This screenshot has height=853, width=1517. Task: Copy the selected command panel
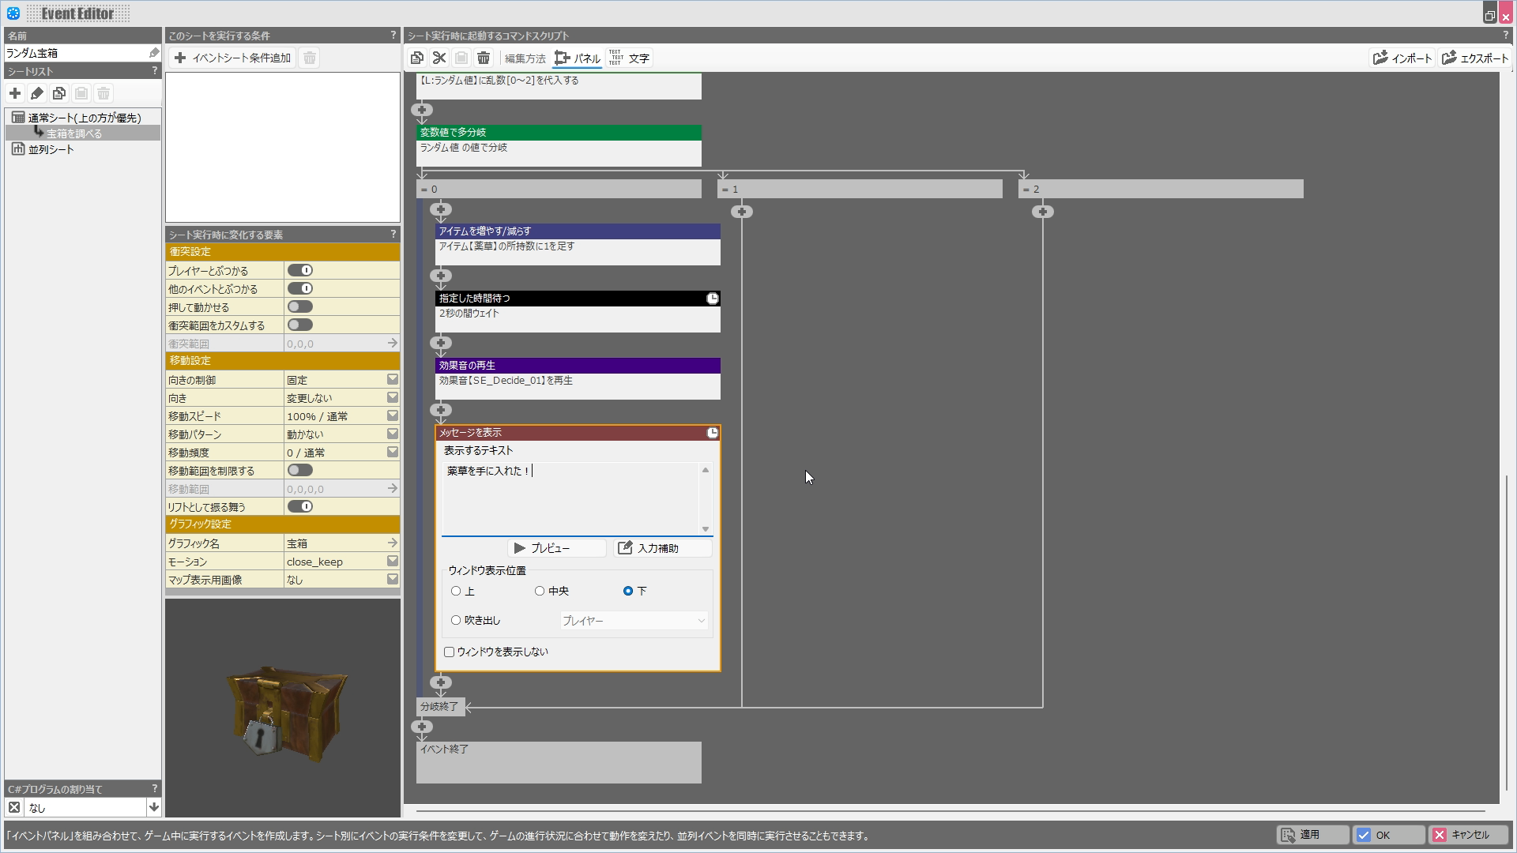pyautogui.click(x=417, y=58)
